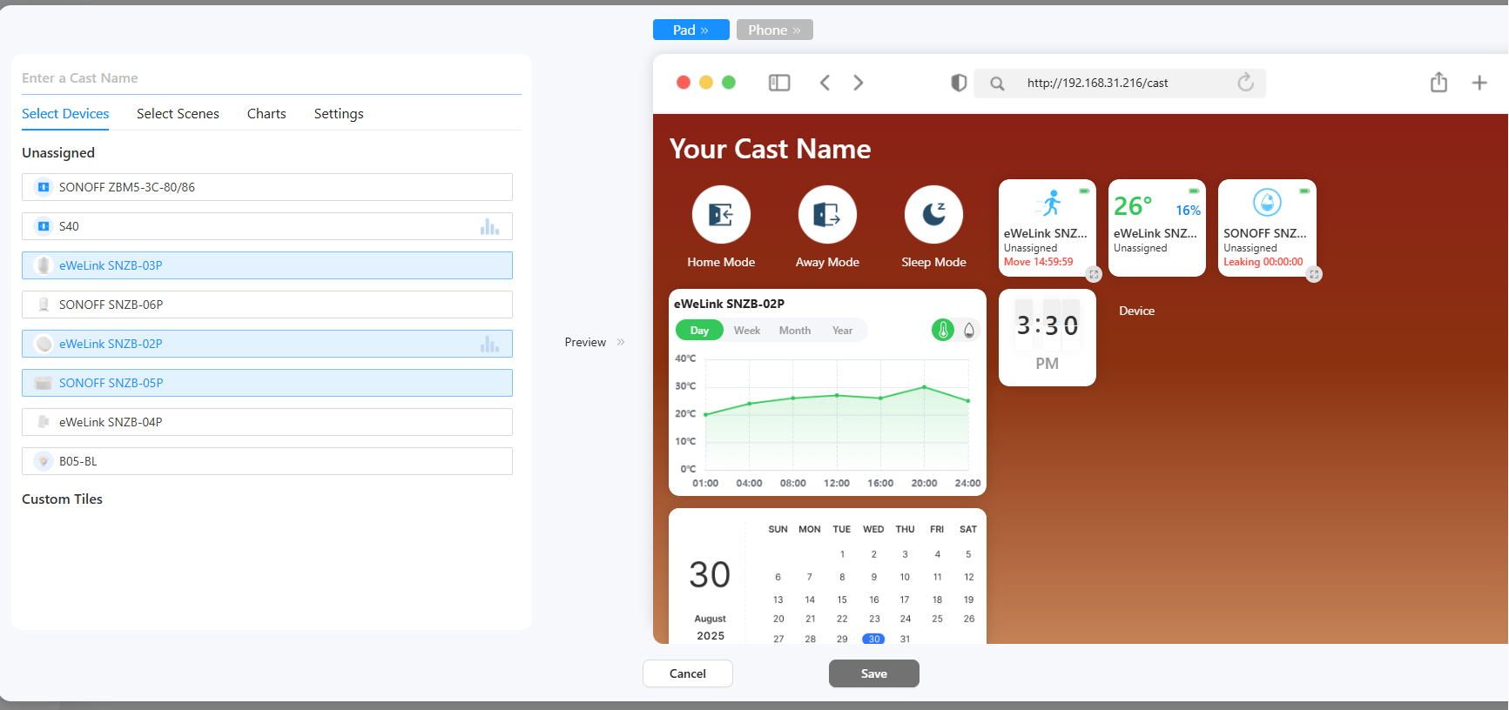Expand the motion sensor tile resize handle
This screenshot has height=710, width=1509.
[x=1094, y=275]
